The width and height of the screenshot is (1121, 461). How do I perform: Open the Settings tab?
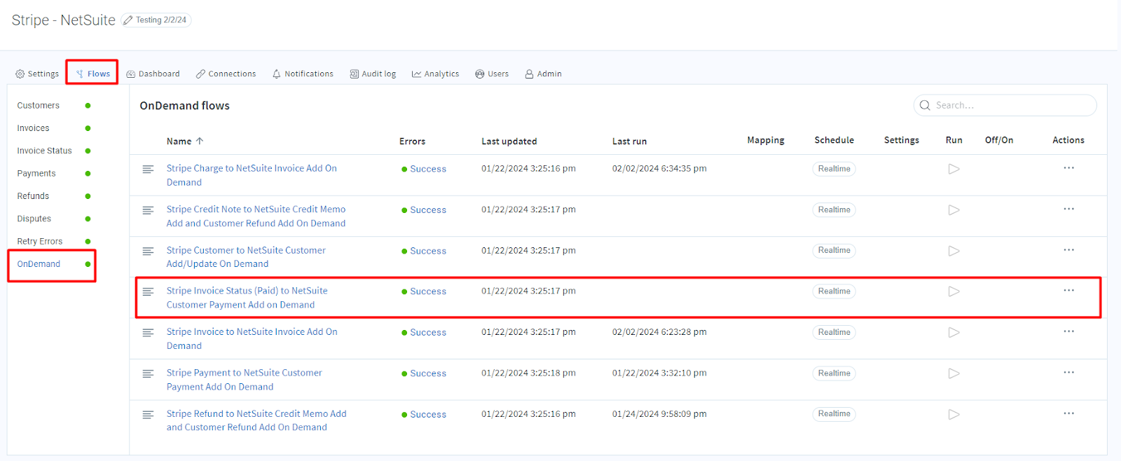coord(37,74)
